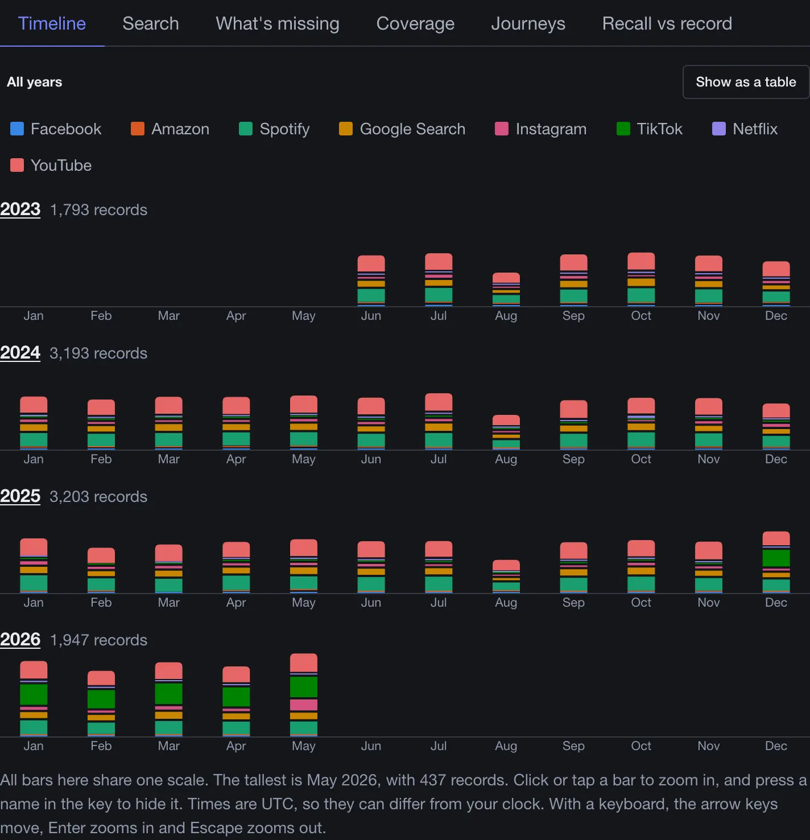The height and width of the screenshot is (840, 810).
Task: Zoom into the February 2026 bar
Action: coord(101,704)
